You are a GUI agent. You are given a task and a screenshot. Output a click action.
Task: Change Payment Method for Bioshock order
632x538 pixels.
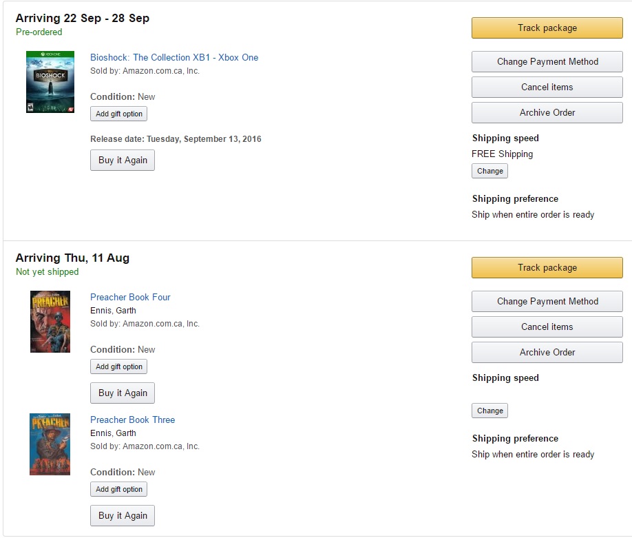coord(547,62)
